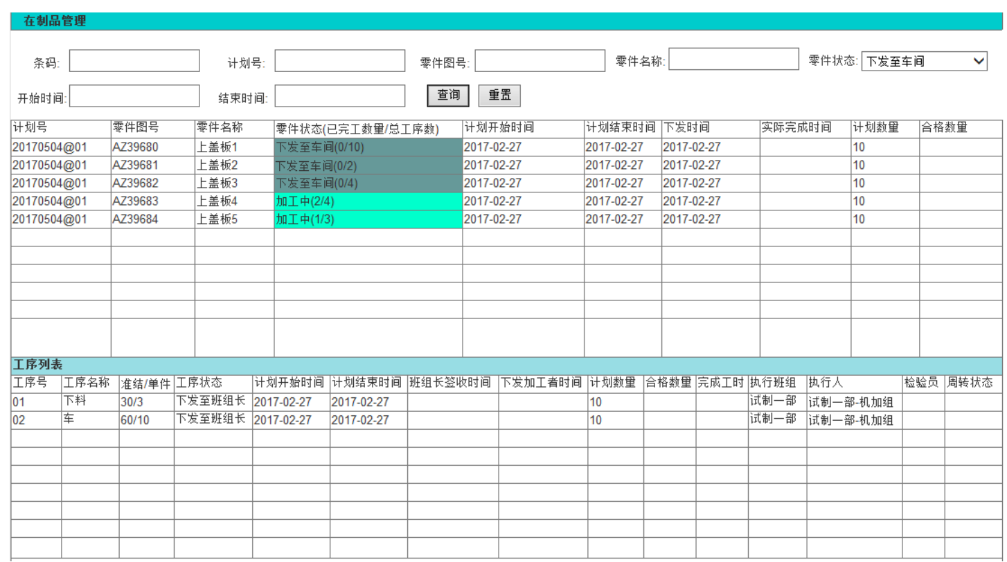This screenshot has height=562, width=1007.
Task: Click the 零件图号 column header
Action: (x=152, y=129)
